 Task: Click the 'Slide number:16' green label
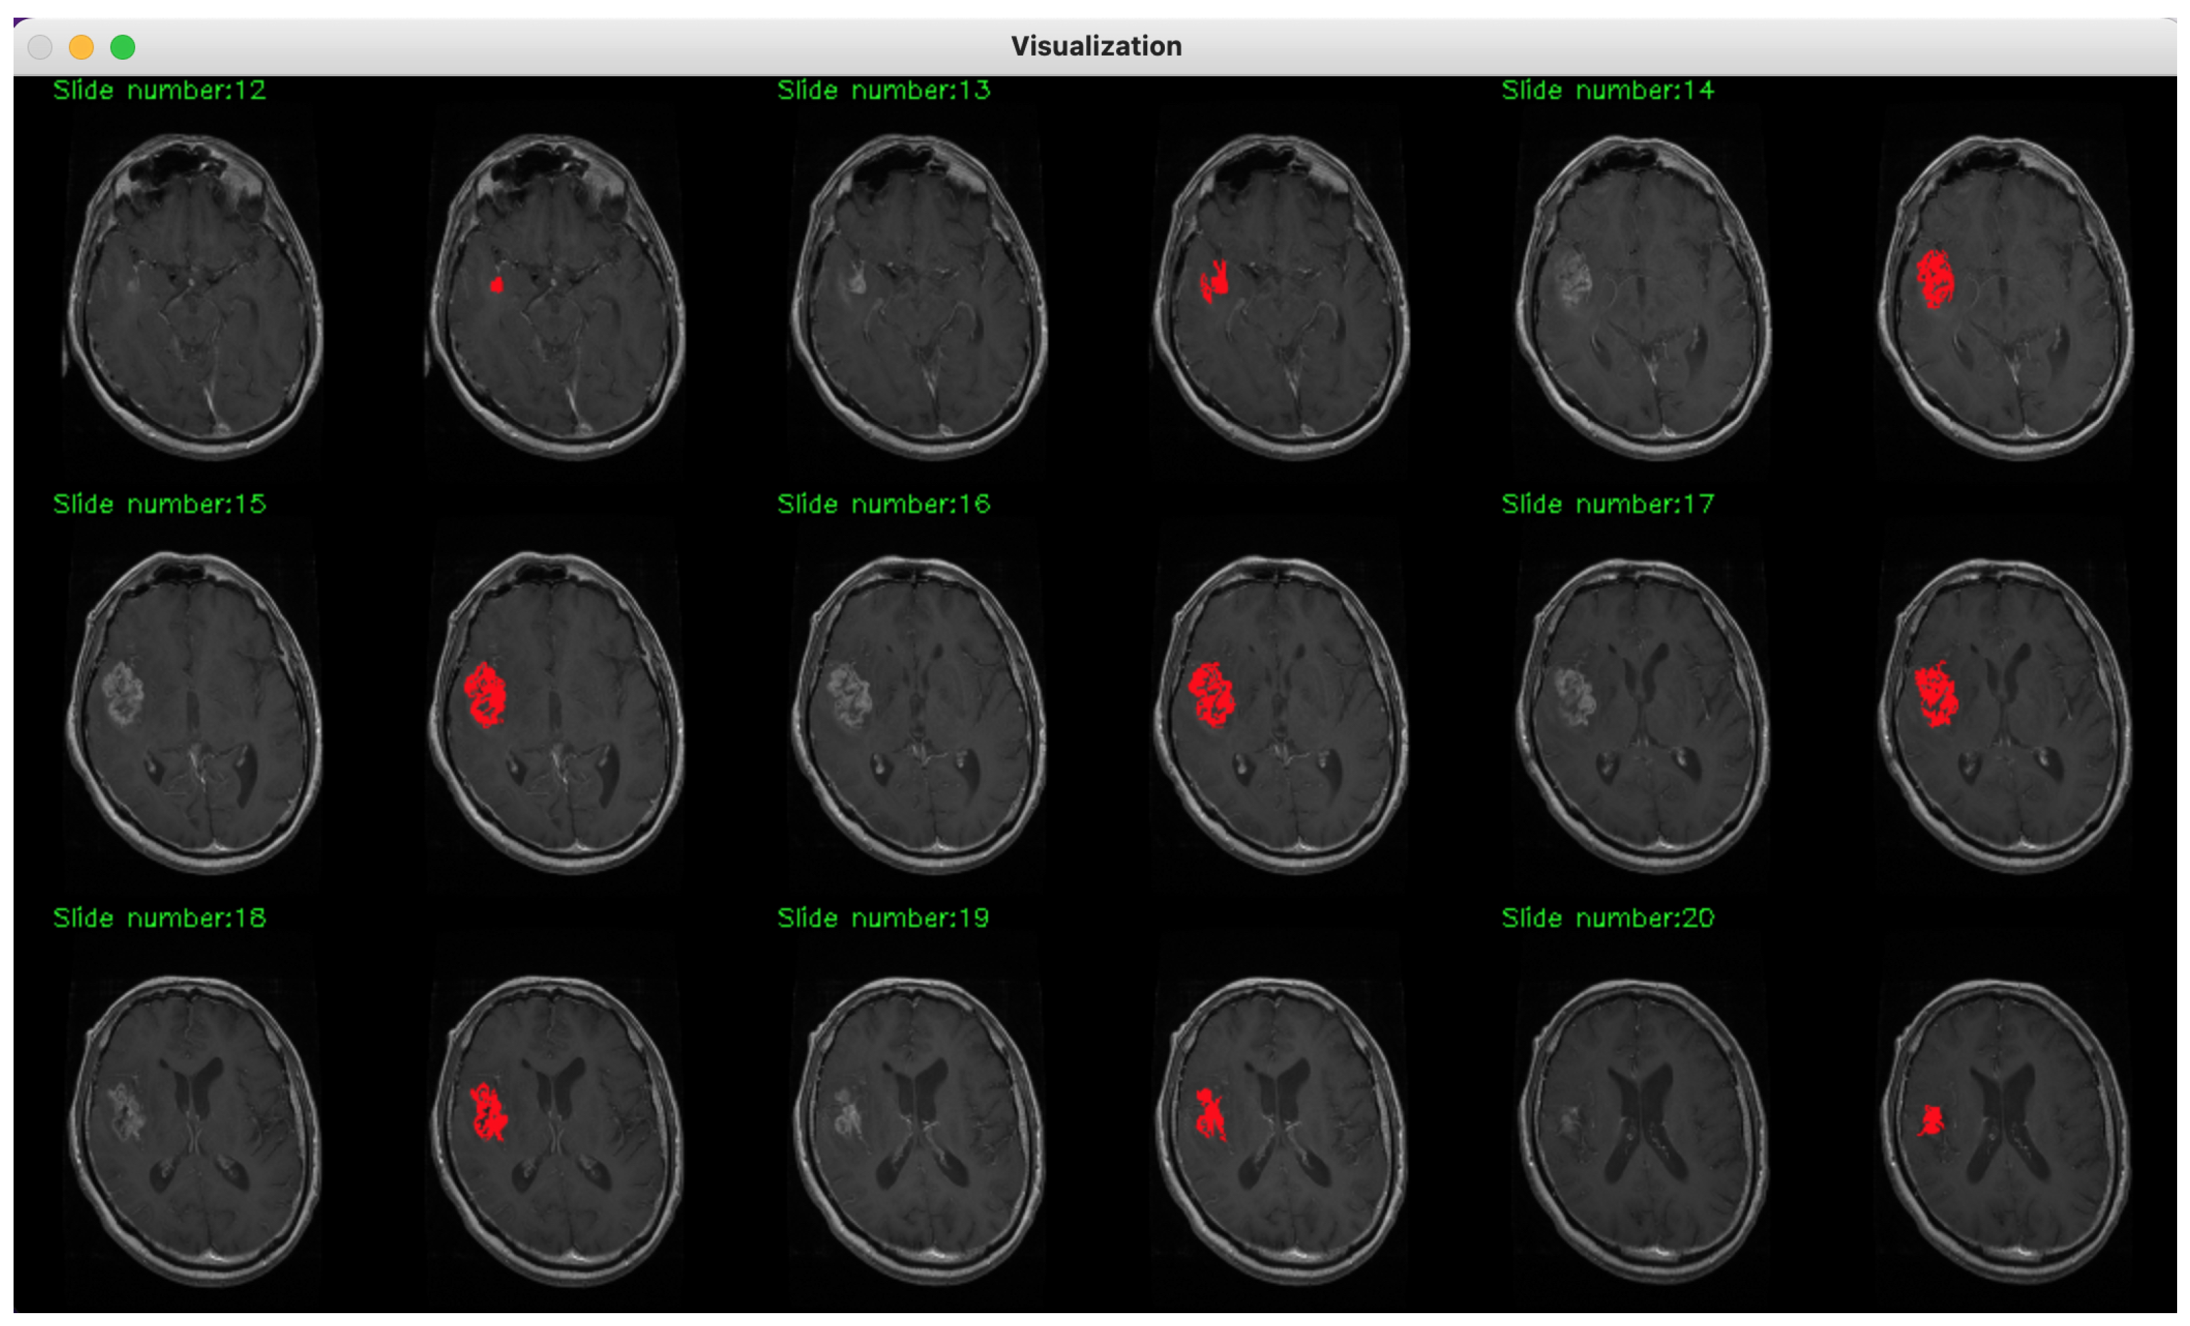883,504
